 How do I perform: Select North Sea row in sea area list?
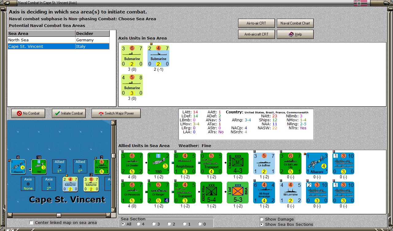[x=58, y=40]
